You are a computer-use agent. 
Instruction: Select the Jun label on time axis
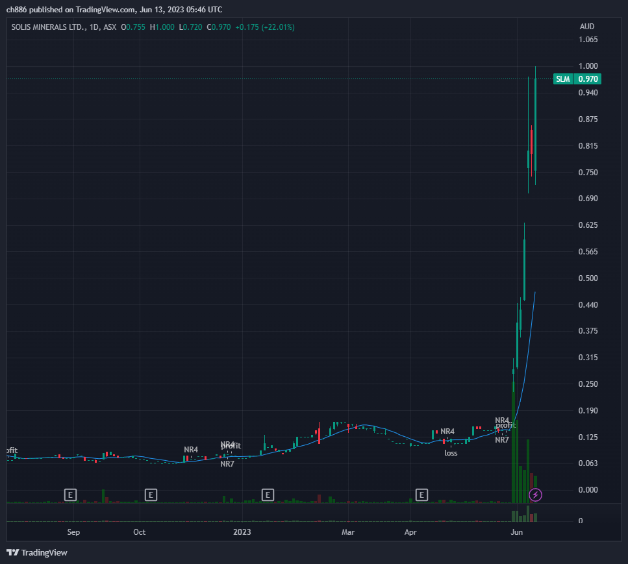[517, 532]
